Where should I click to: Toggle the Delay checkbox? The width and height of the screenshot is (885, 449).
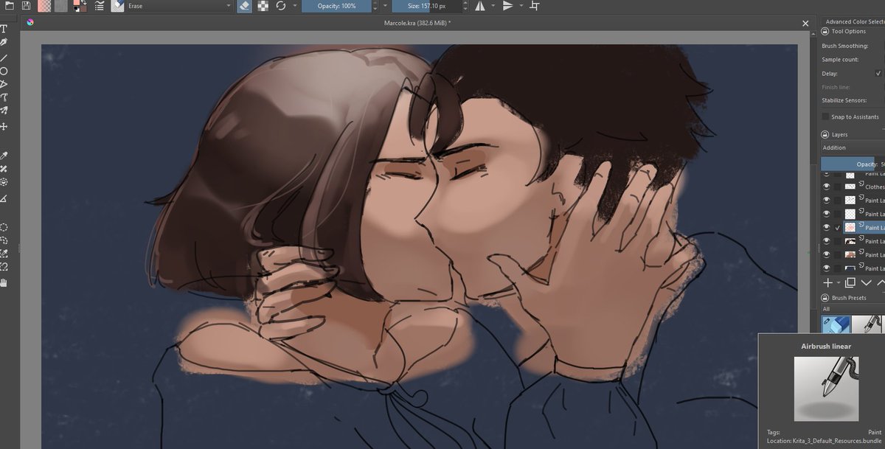pos(878,74)
